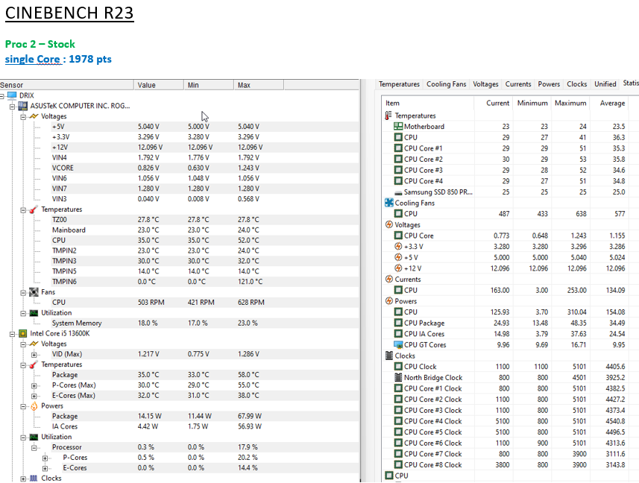
Task: Click the Voltages category lightning icon
Action: 388,225
